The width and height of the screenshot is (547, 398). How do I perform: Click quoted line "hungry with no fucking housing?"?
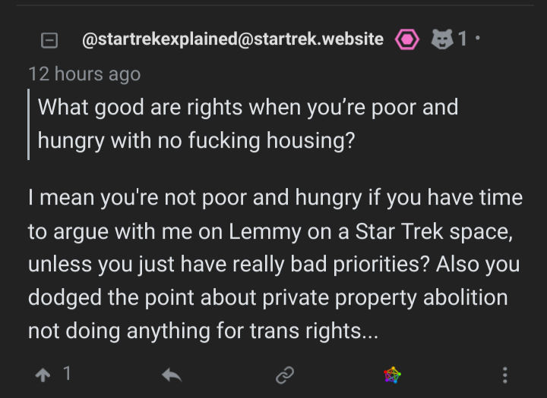196,141
